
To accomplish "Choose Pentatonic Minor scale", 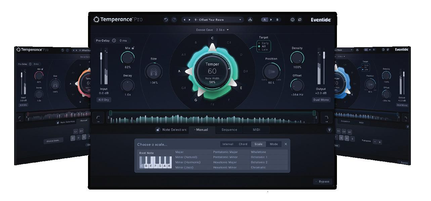I will 225,157.
